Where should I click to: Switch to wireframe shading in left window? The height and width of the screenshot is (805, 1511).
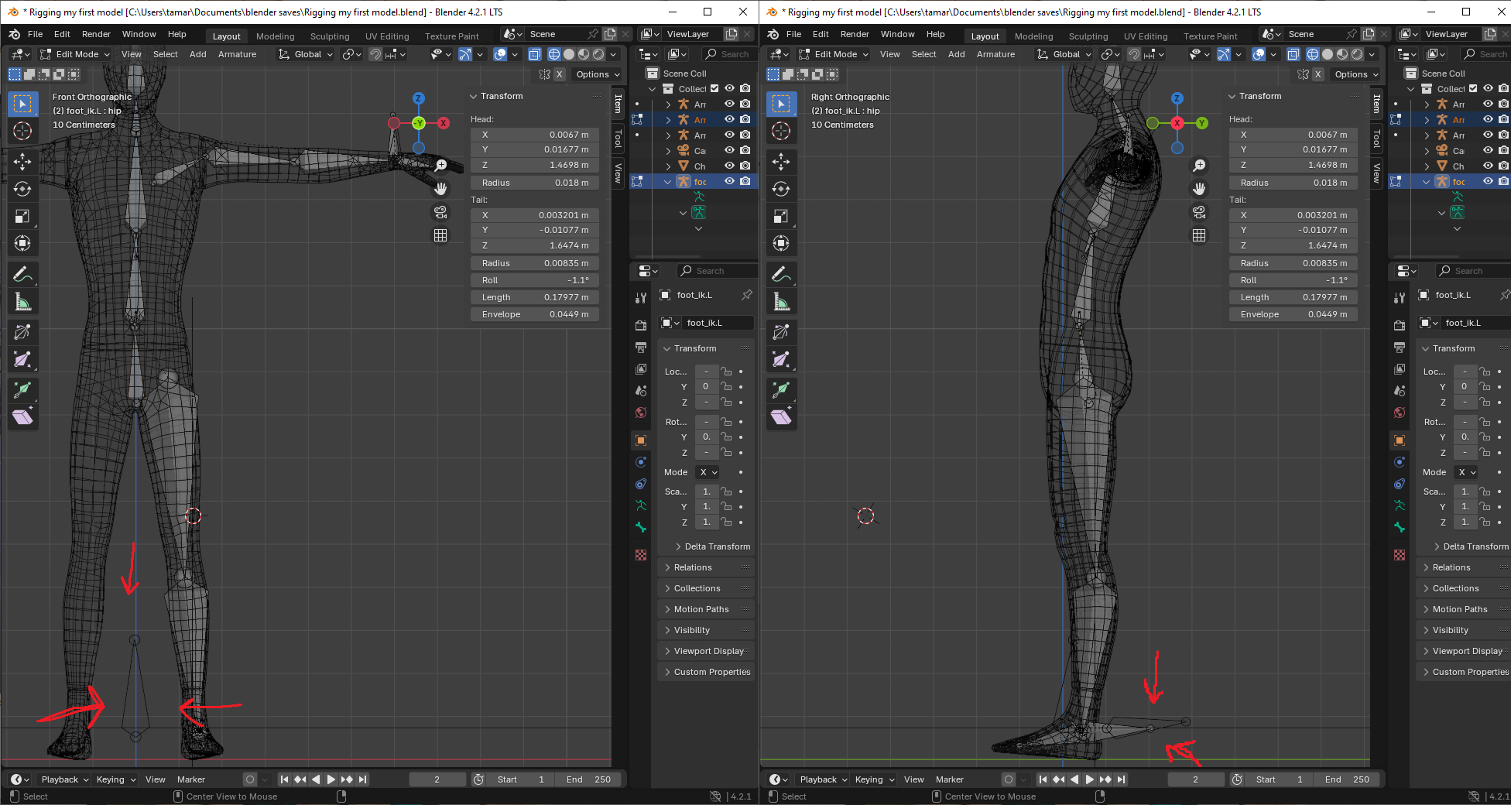554,54
